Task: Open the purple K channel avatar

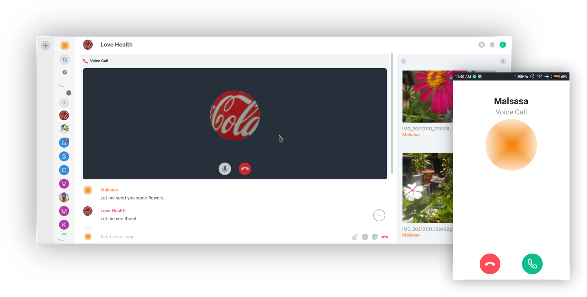Action: click(x=64, y=225)
